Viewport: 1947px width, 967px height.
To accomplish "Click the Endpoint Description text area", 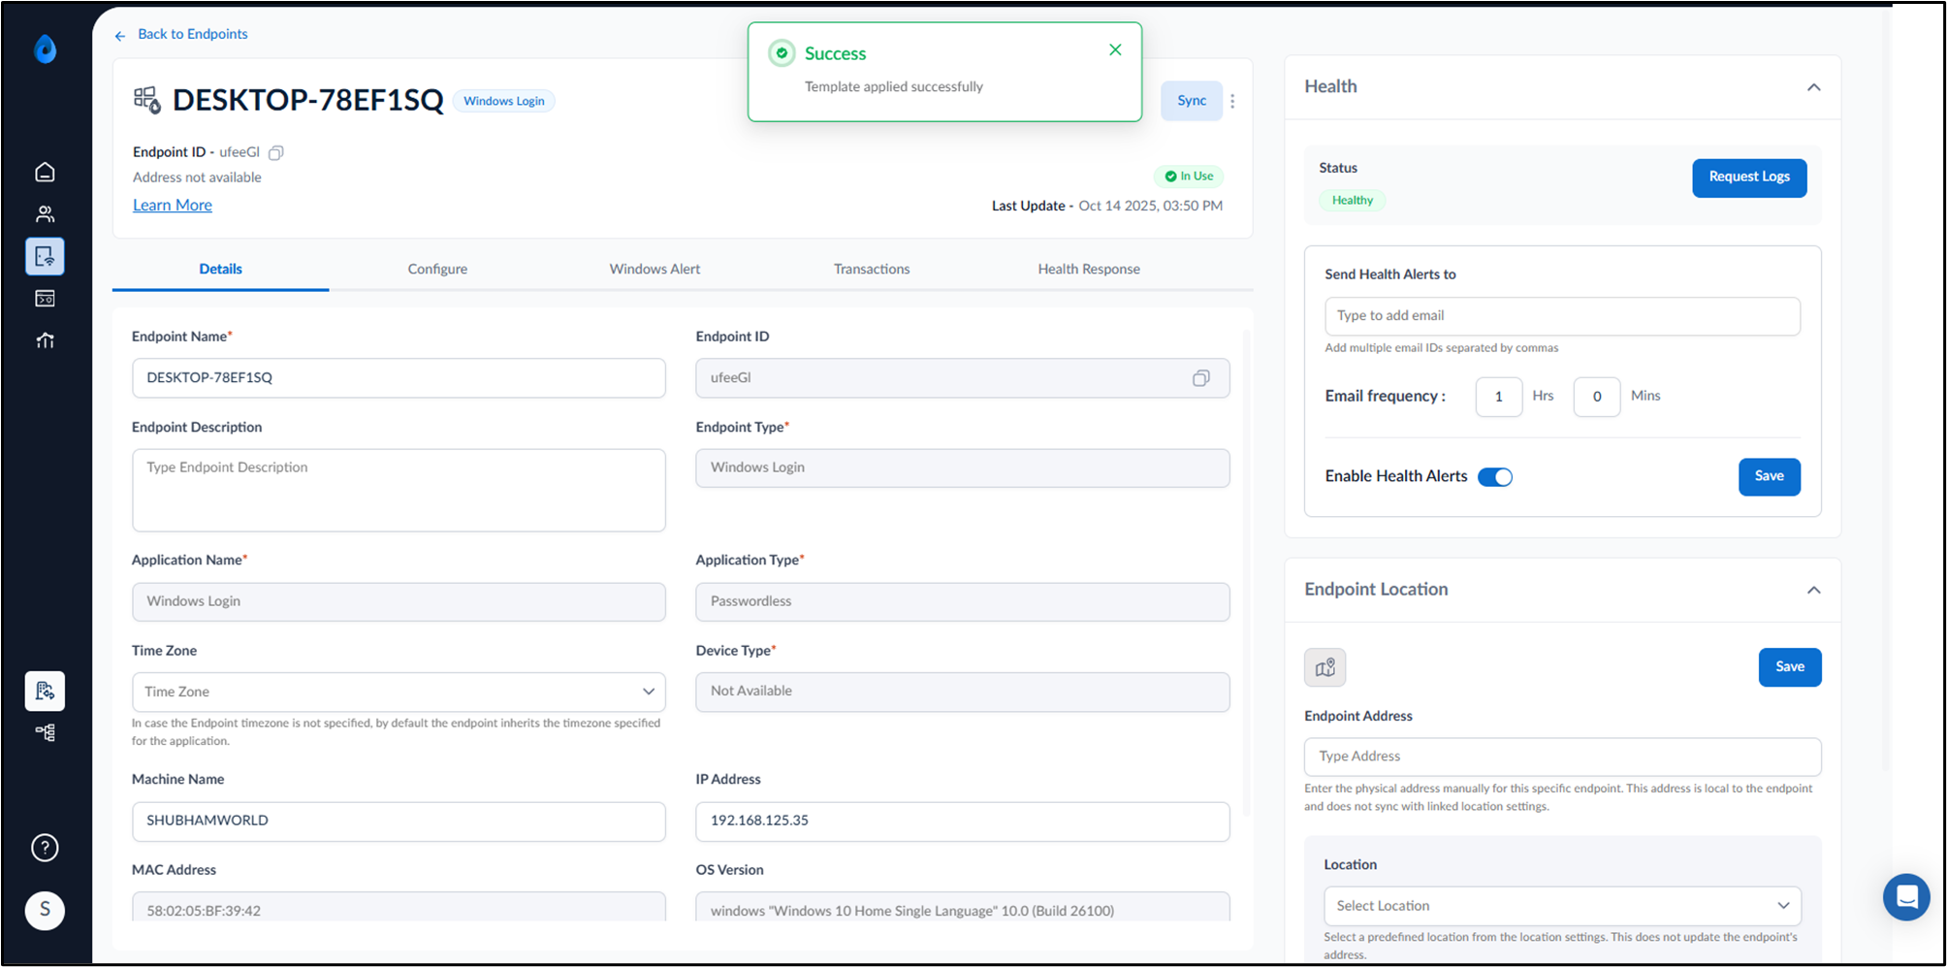I will pyautogui.click(x=399, y=490).
